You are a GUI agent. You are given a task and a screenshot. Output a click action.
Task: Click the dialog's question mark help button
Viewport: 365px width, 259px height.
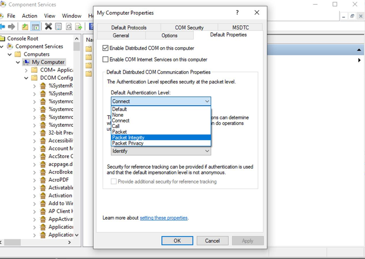237,12
